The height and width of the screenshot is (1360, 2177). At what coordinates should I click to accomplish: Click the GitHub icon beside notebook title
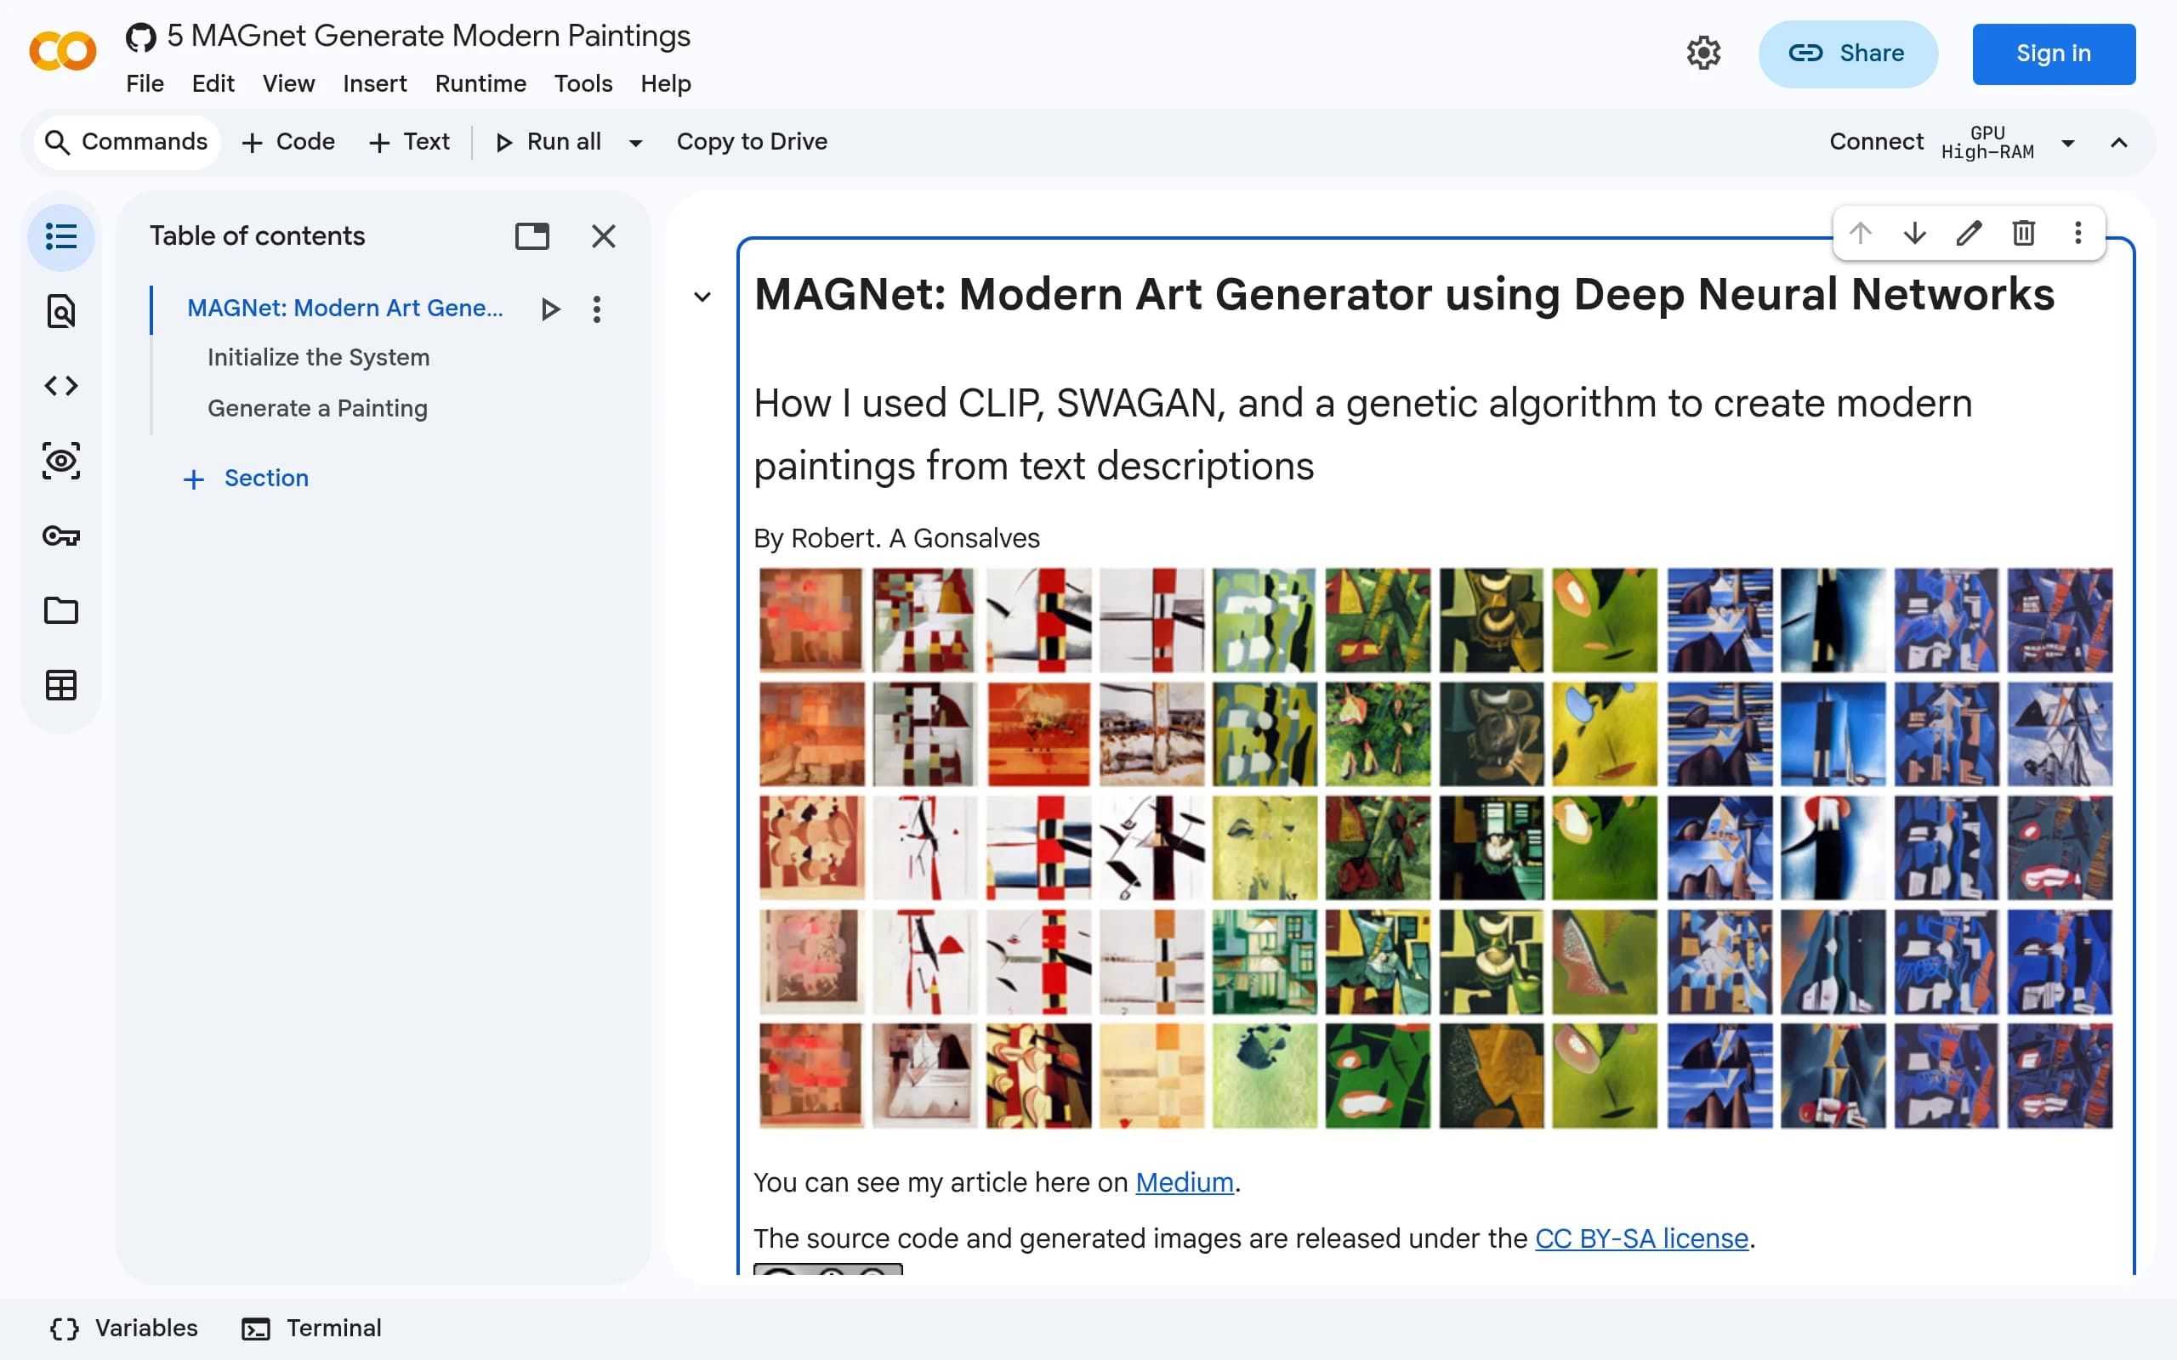pos(140,37)
